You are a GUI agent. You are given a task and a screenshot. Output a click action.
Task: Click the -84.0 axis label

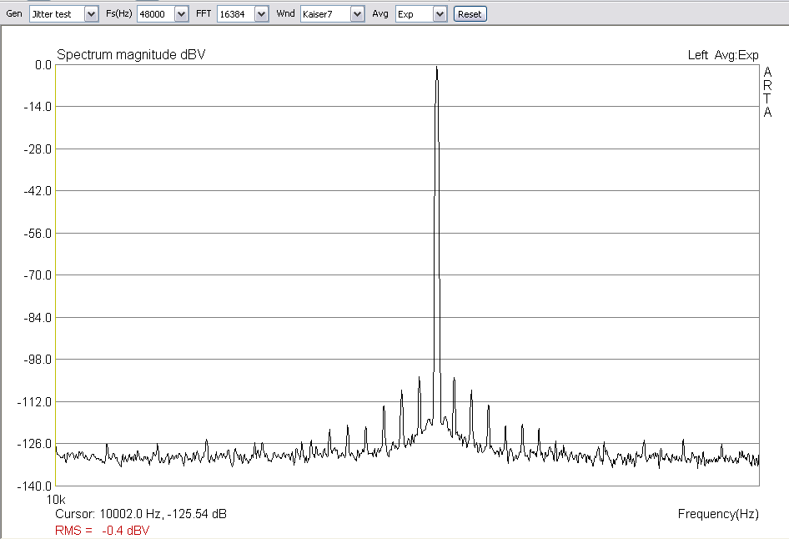pos(38,318)
